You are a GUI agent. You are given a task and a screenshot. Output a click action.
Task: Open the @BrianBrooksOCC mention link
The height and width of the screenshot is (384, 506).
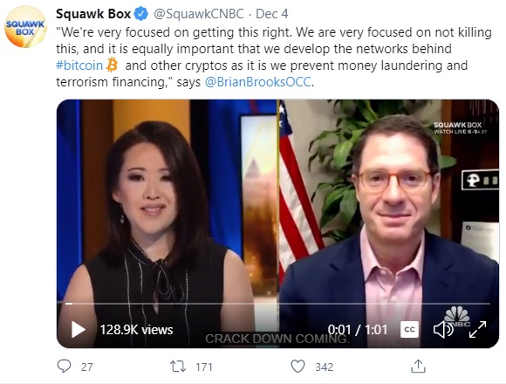click(258, 82)
